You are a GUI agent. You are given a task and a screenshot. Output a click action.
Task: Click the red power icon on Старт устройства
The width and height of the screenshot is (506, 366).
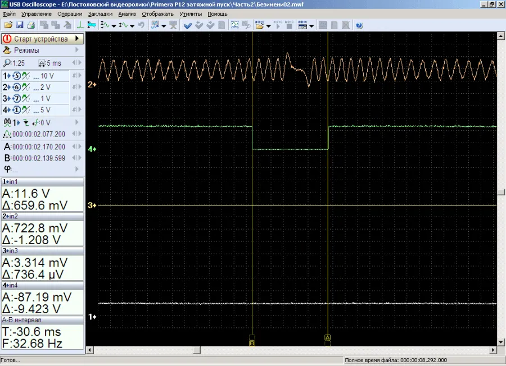(7, 39)
